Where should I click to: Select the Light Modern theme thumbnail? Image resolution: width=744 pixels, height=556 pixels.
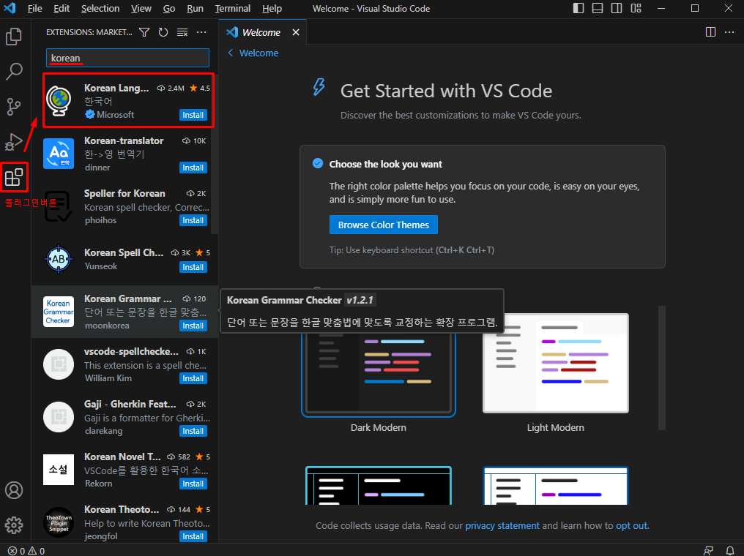point(556,363)
